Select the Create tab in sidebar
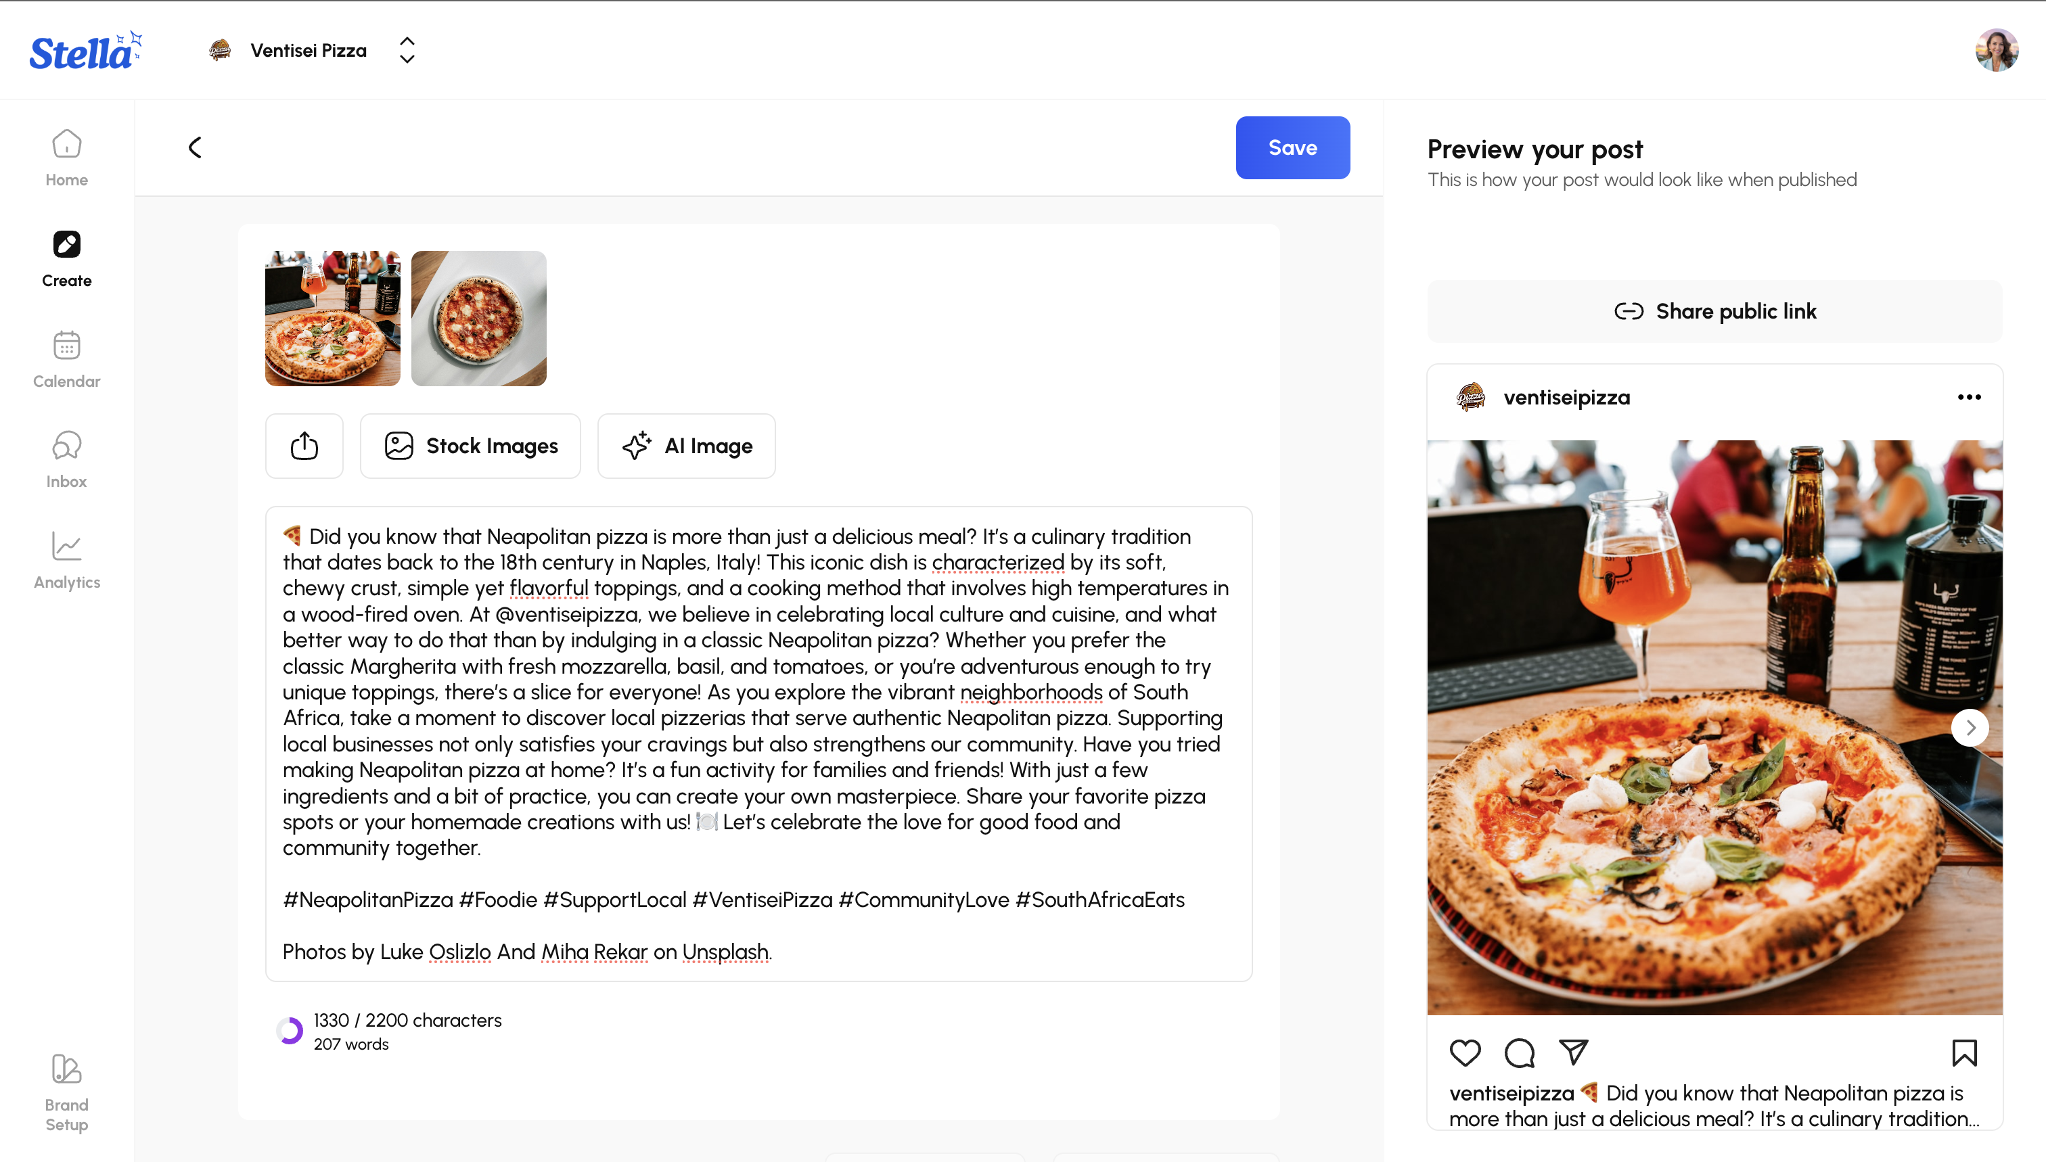The width and height of the screenshot is (2046, 1162). [x=66, y=259]
